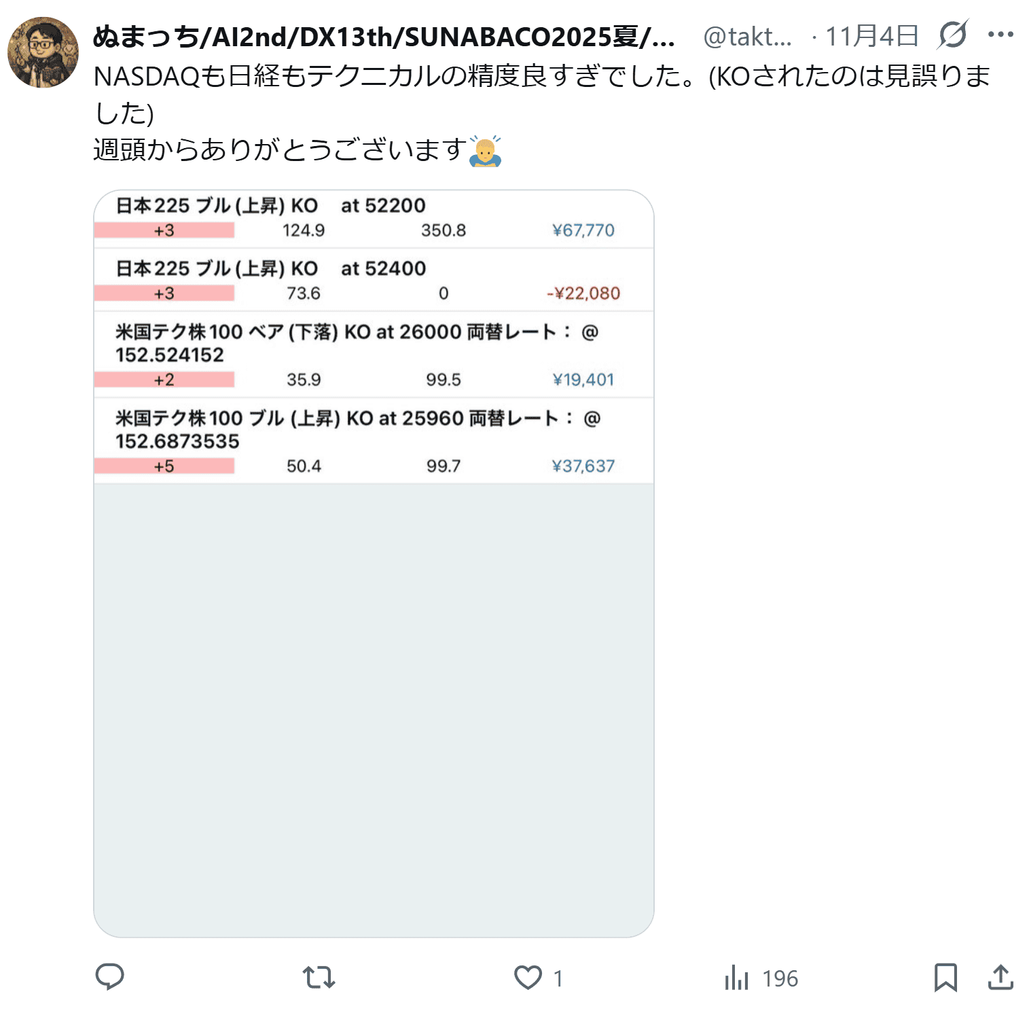
Task: Select the 日本225 ブル KO at 52400 row
Action: pos(374,280)
